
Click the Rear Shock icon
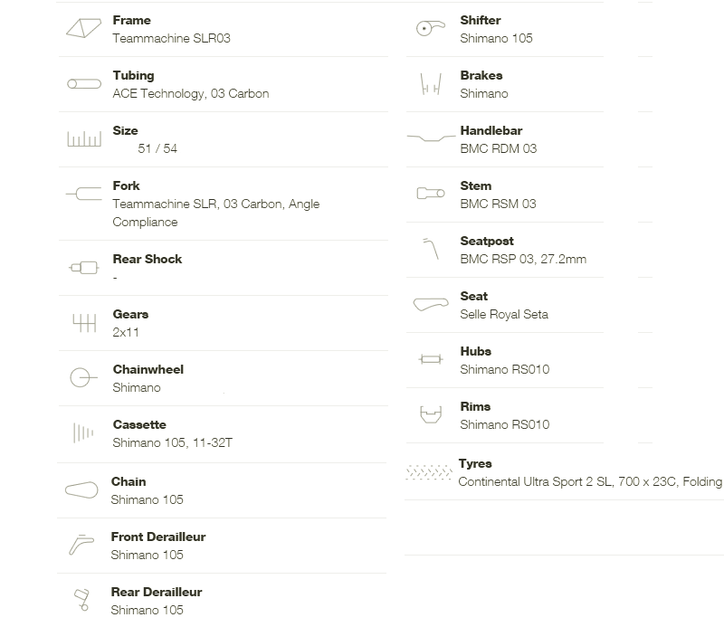83,267
